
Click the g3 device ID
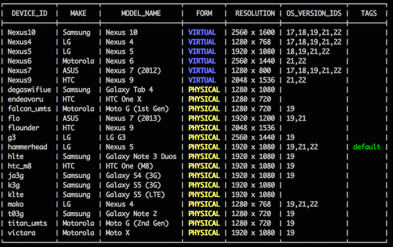pos(12,137)
